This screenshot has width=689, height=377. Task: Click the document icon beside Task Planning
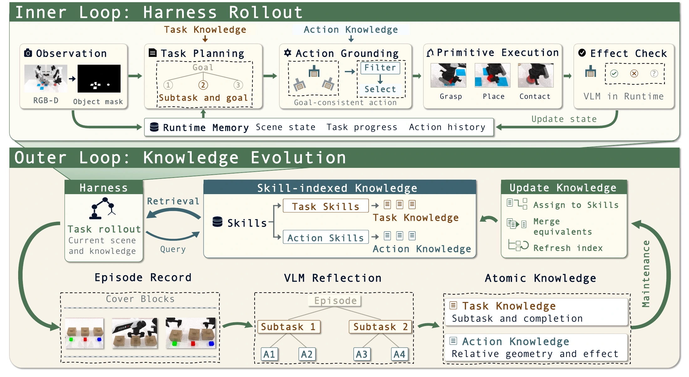click(153, 53)
